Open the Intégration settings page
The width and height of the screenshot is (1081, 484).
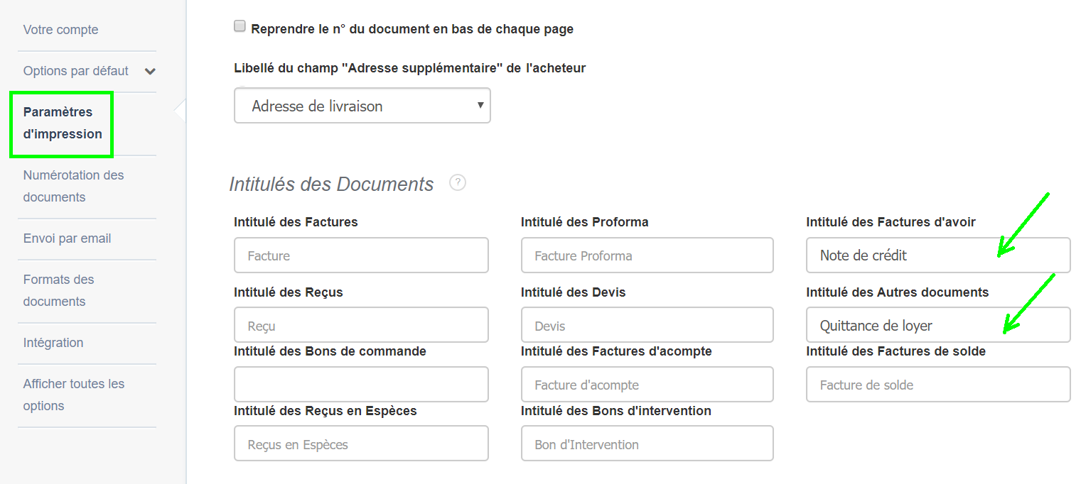(53, 342)
